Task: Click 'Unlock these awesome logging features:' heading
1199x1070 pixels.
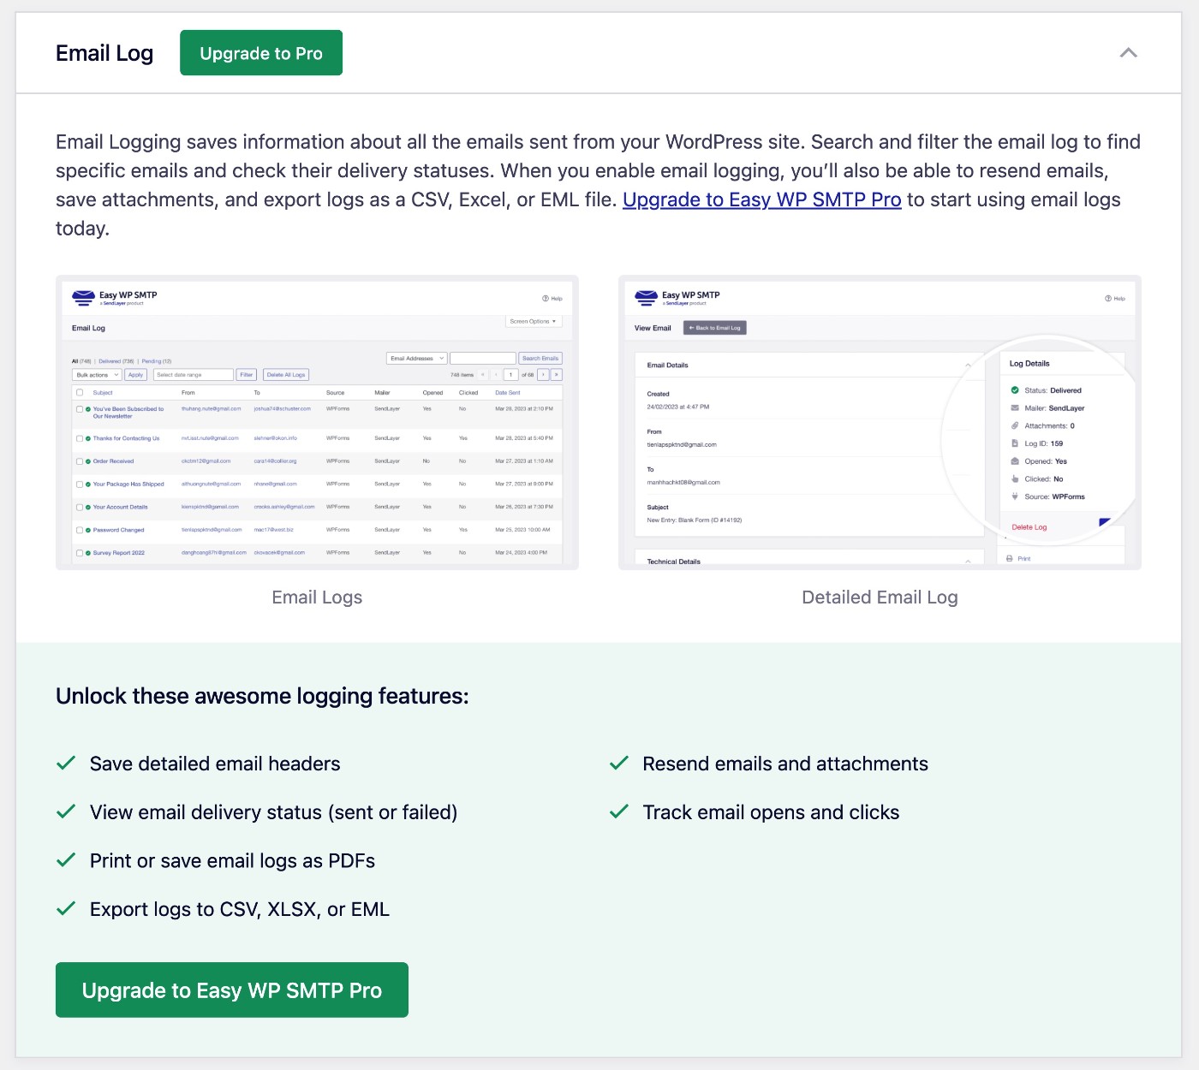Action: (x=262, y=696)
